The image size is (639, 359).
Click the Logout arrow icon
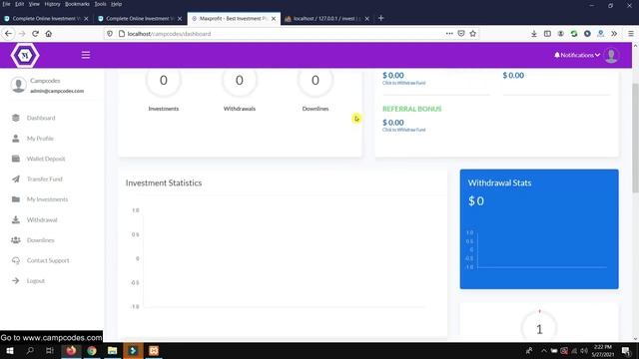click(x=16, y=281)
